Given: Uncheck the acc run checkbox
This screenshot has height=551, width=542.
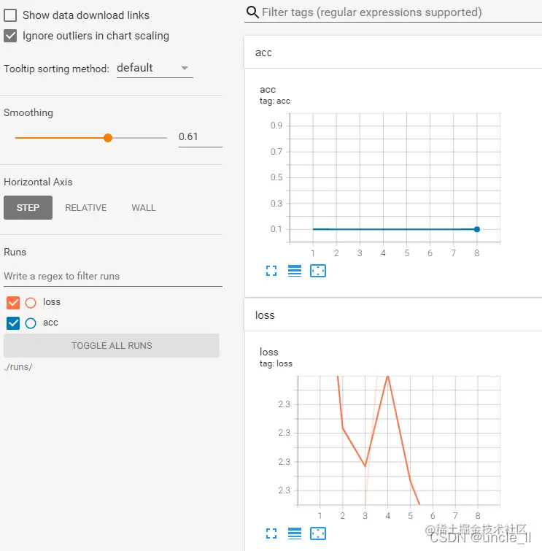Looking at the screenshot, I should point(13,323).
